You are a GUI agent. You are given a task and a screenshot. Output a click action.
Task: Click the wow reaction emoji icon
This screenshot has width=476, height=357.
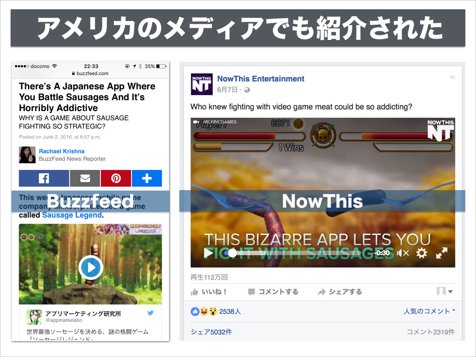click(213, 311)
